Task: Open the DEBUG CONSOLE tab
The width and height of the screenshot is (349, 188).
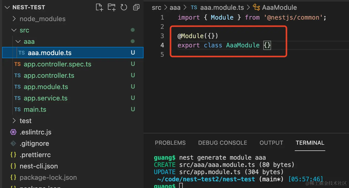Action: click(x=223, y=143)
